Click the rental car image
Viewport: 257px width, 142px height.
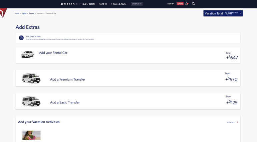(x=27, y=55)
